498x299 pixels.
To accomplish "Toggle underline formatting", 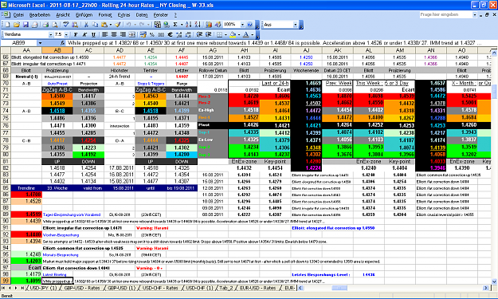I will point(93,34).
